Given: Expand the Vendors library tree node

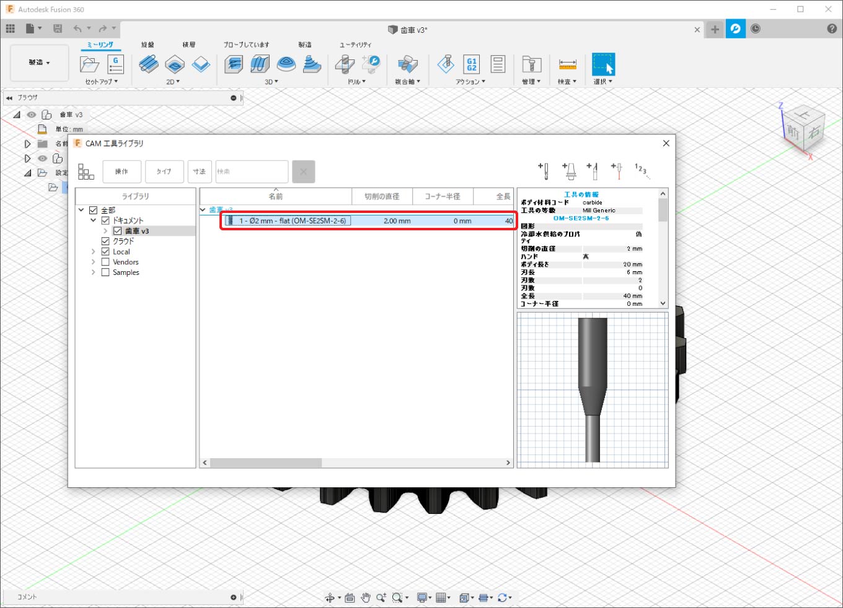Looking at the screenshot, I should tap(94, 263).
